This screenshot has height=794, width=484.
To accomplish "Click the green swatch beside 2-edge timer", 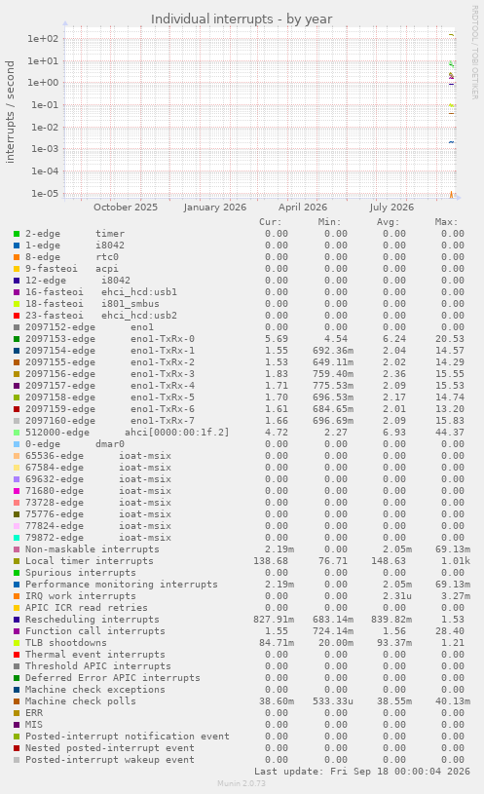I will [17, 234].
